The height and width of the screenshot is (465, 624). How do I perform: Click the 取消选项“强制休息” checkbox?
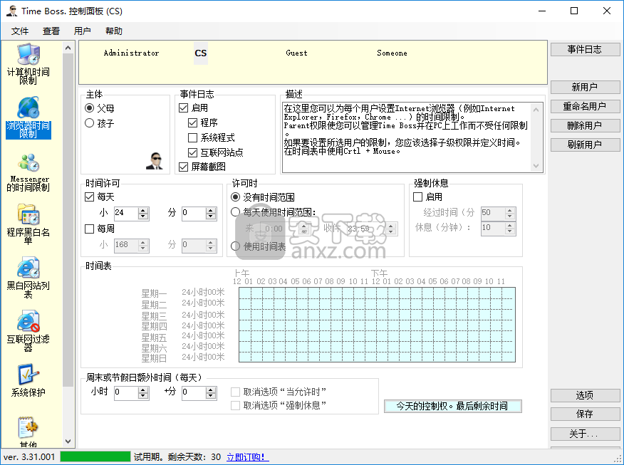[x=236, y=405]
